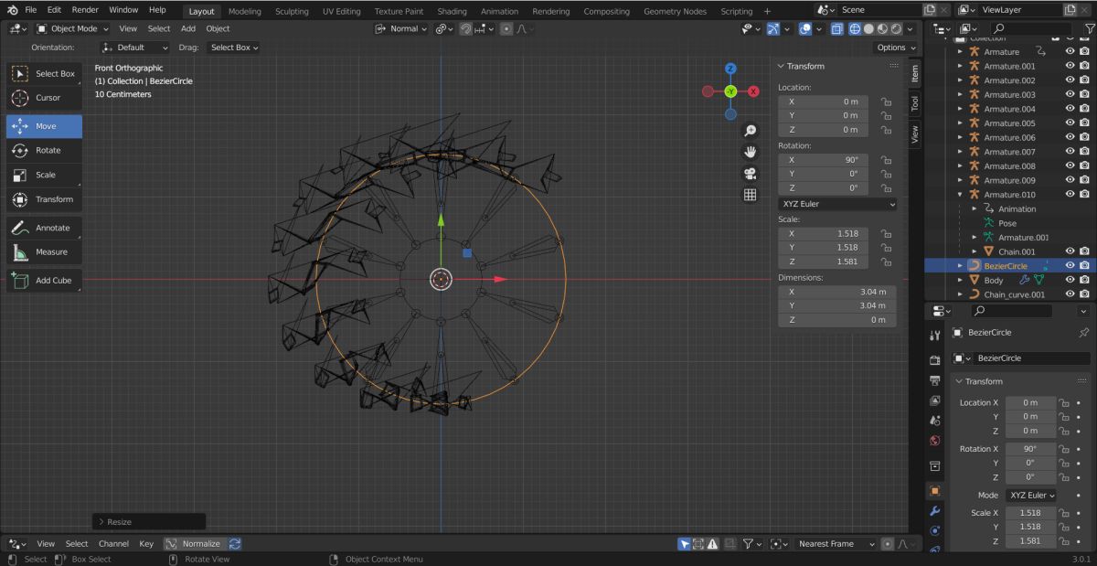The image size is (1097, 566).
Task: Open the Modifier wrench properties tab
Action: coord(934,510)
